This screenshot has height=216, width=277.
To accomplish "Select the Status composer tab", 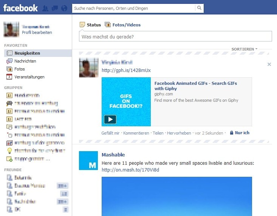I will tap(90, 25).
